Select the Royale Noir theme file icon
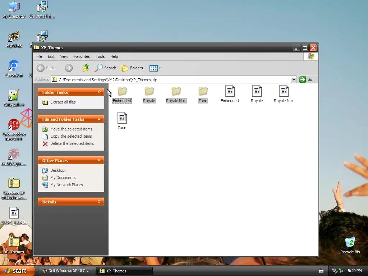This screenshot has width=368, height=276. [x=284, y=91]
